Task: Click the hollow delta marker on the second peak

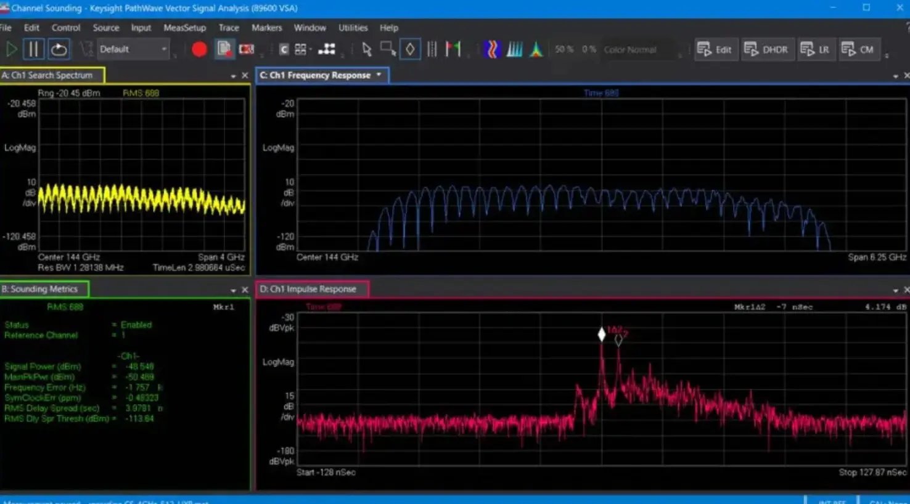Action: click(618, 339)
